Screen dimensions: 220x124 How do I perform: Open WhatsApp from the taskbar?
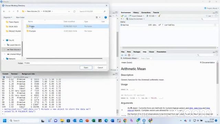tap(138, 120)
